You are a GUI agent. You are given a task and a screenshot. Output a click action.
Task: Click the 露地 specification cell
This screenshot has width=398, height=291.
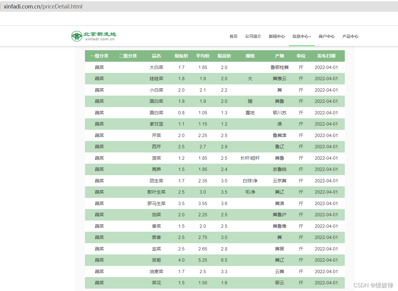(250, 113)
